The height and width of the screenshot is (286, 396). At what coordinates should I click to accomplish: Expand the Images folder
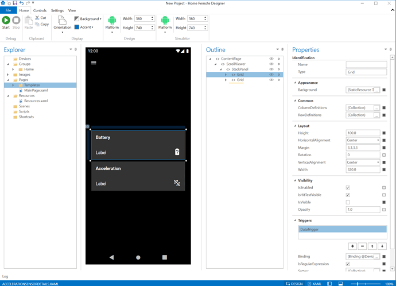point(8,75)
